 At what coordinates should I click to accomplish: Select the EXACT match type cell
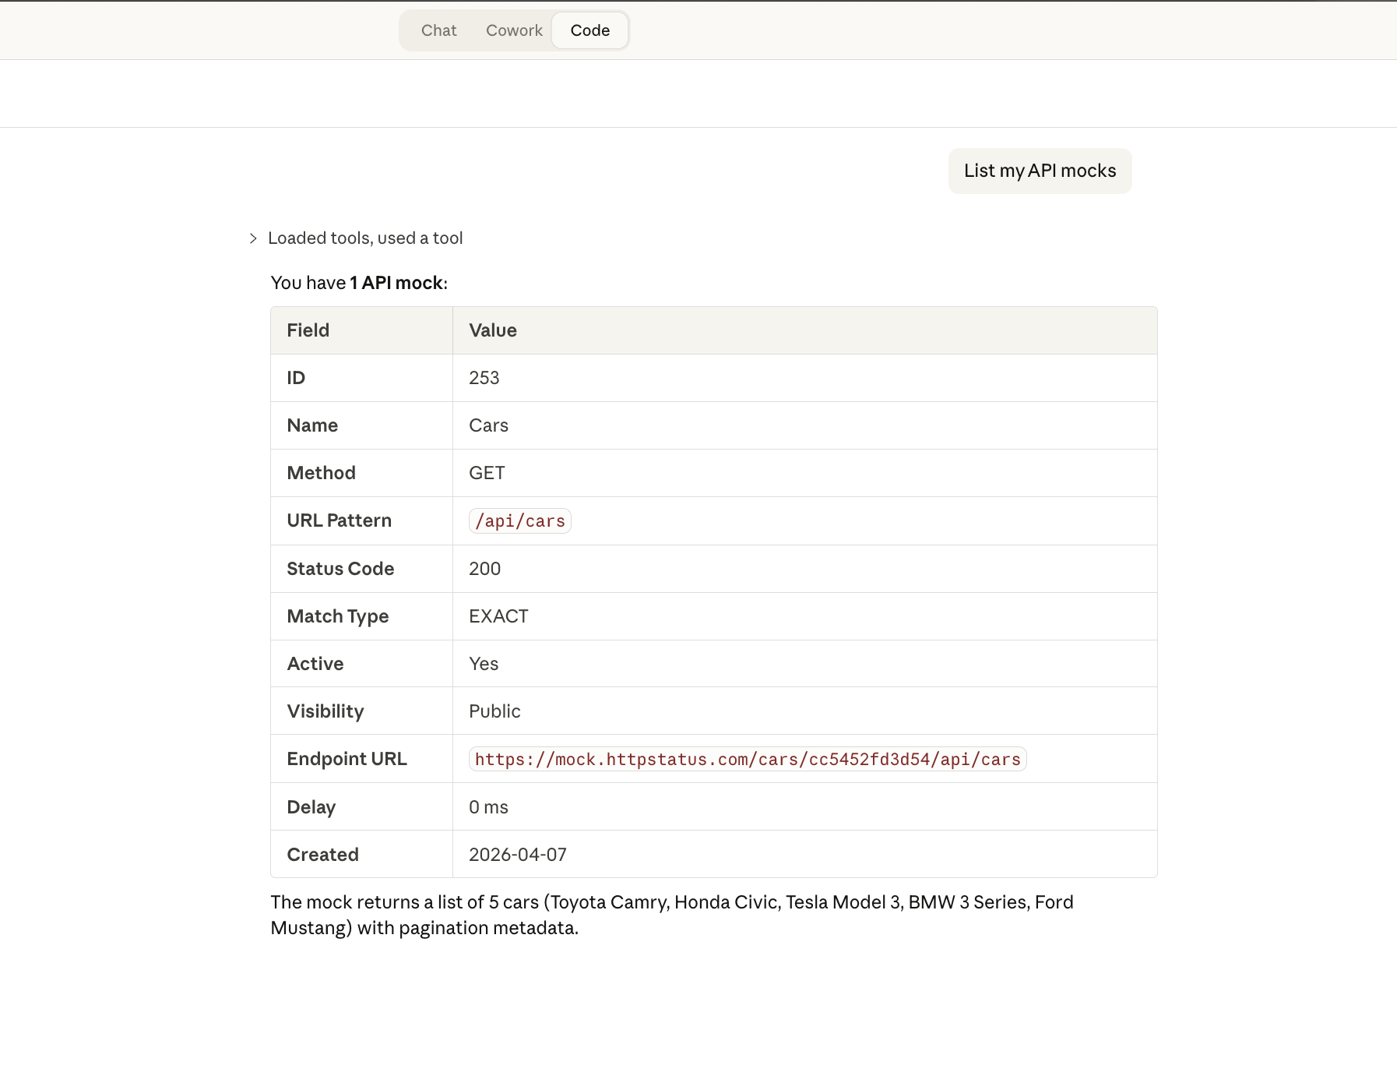pos(498,616)
